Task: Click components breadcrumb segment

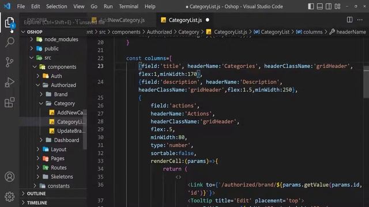Action: click(126, 32)
